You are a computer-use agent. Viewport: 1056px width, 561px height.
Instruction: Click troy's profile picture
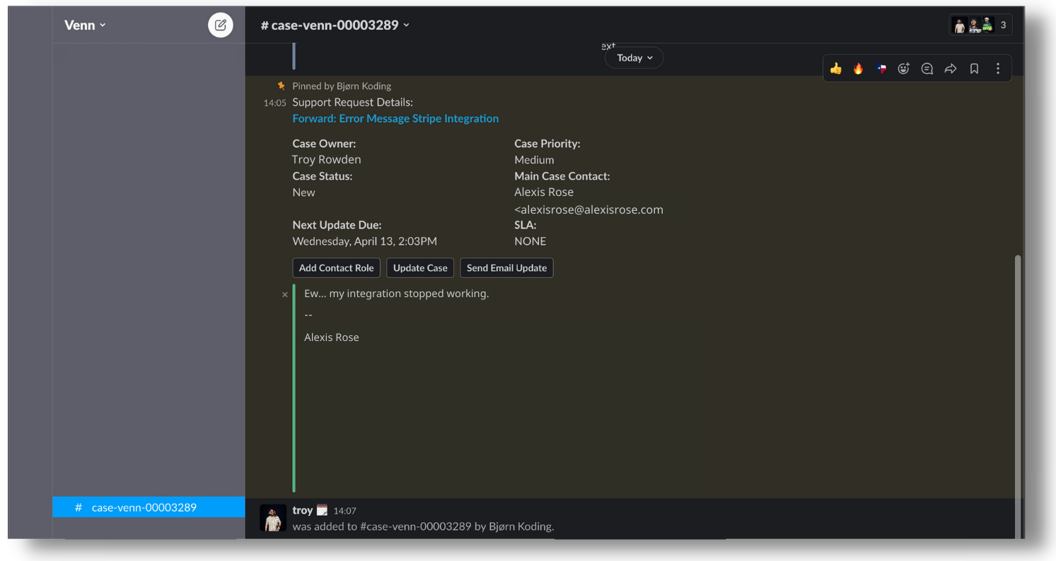272,518
